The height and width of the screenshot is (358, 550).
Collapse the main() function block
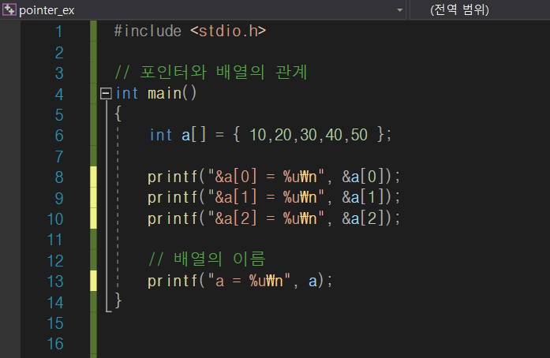[106, 93]
